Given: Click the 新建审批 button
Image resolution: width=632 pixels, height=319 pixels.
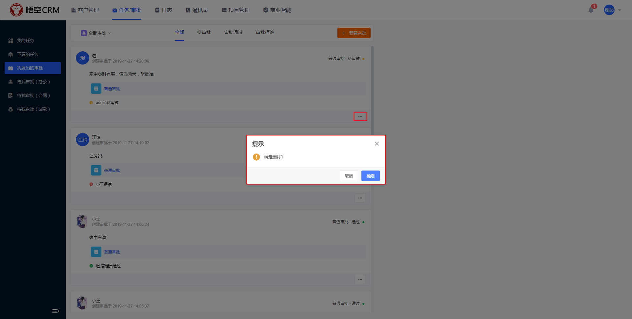Looking at the screenshot, I should tap(354, 33).
